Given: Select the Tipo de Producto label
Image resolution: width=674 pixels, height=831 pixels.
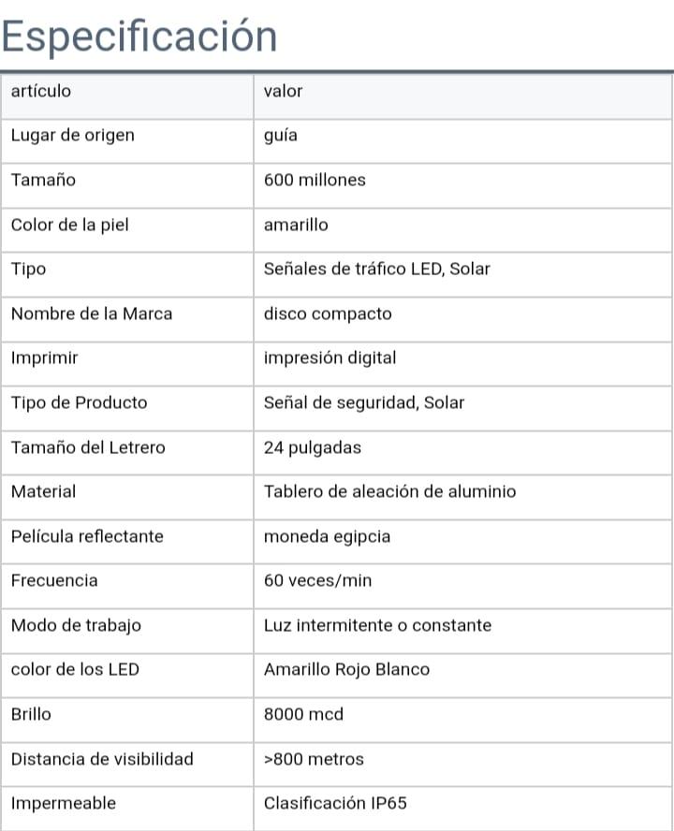Looking at the screenshot, I should pos(79,402).
